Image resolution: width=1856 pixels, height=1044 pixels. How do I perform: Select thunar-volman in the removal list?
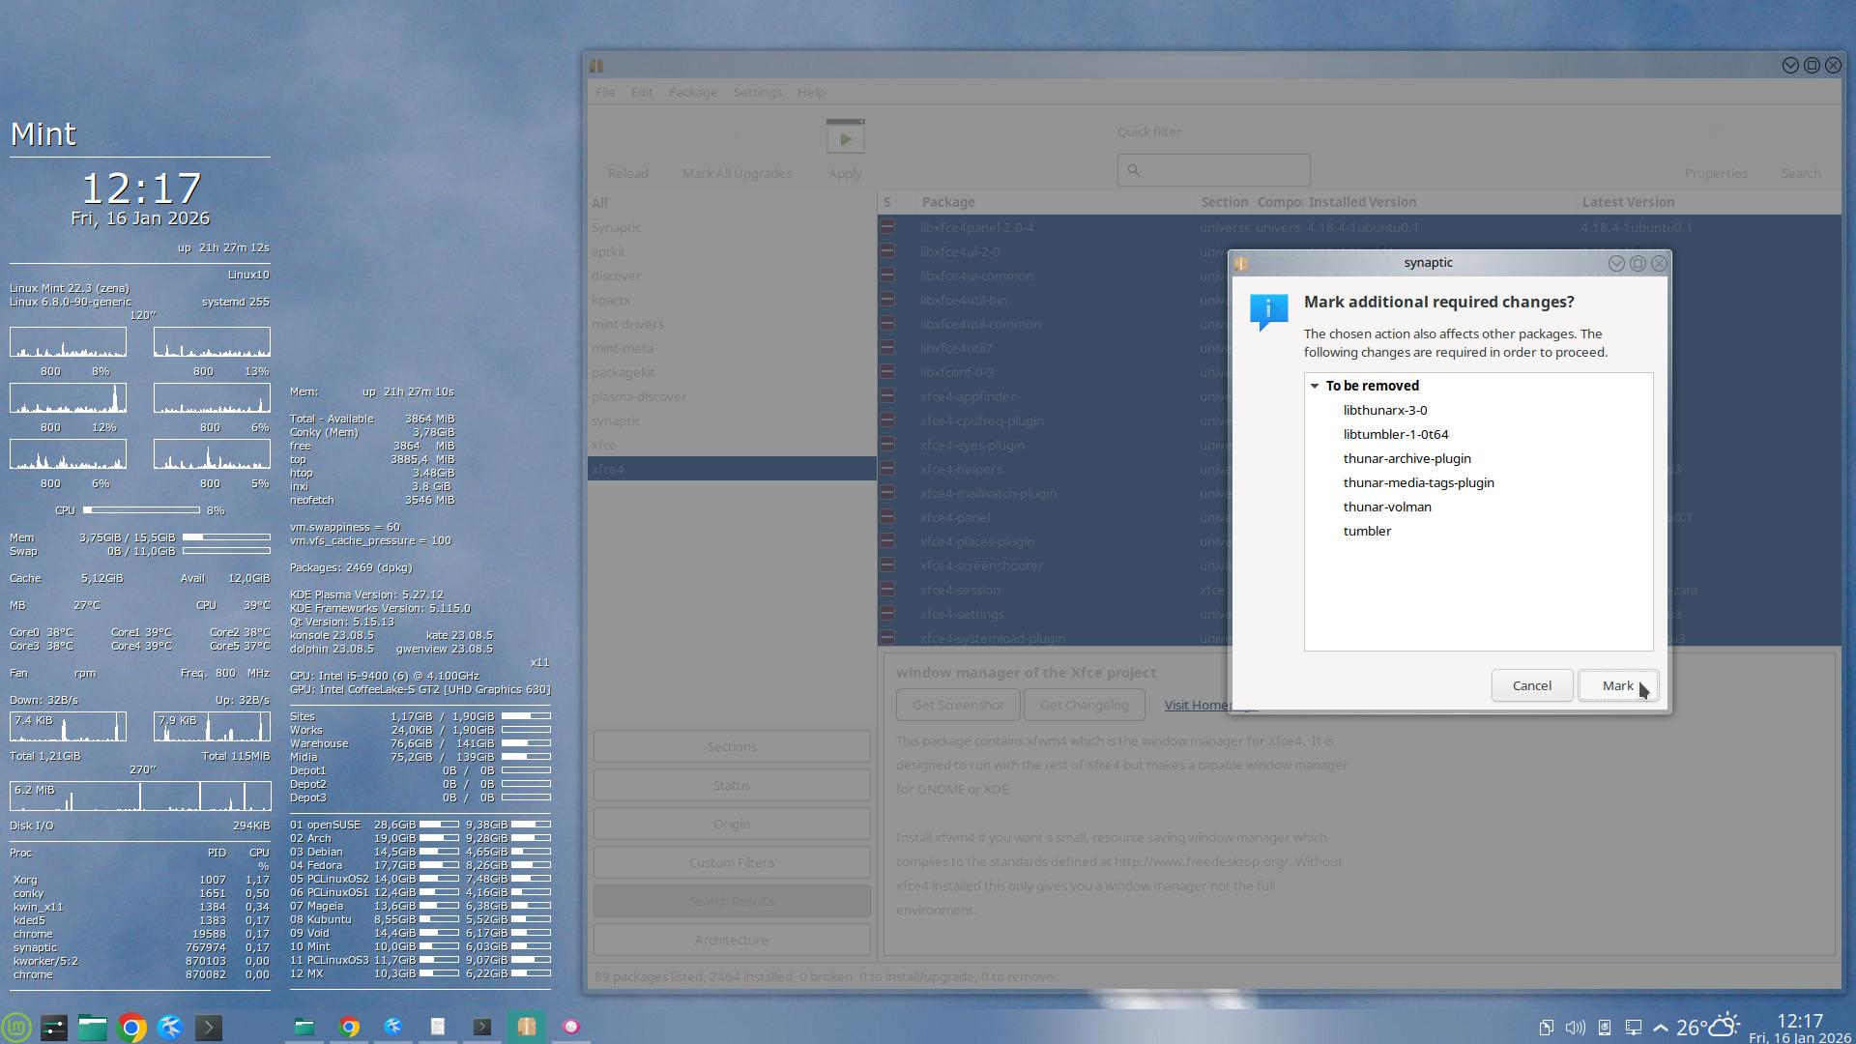tap(1386, 507)
